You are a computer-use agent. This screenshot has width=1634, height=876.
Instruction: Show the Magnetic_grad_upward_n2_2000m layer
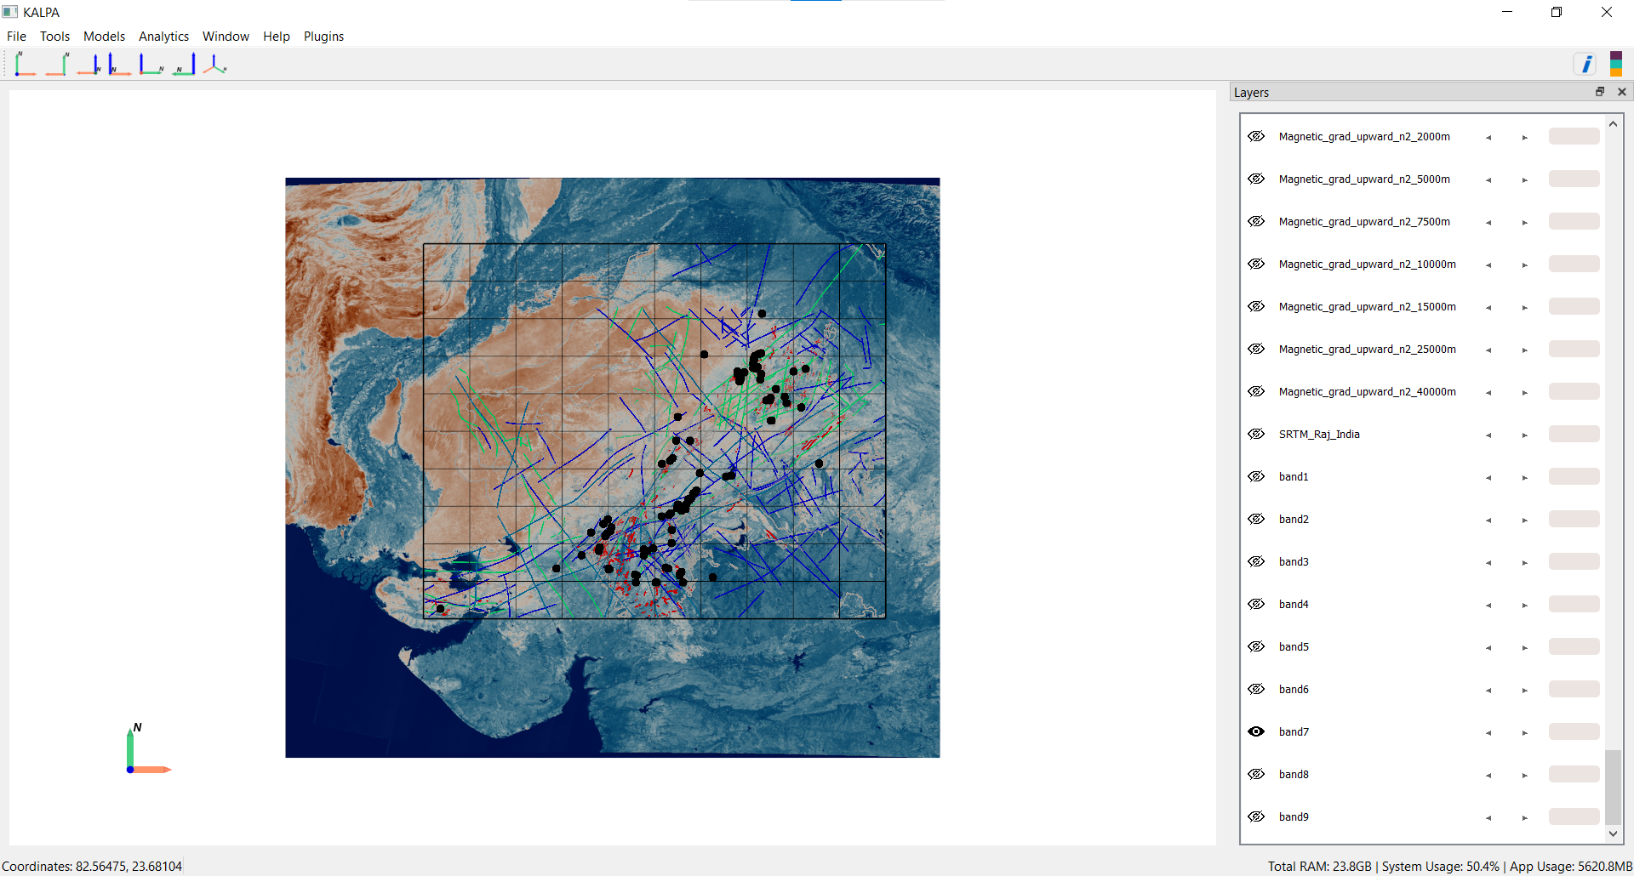point(1256,136)
